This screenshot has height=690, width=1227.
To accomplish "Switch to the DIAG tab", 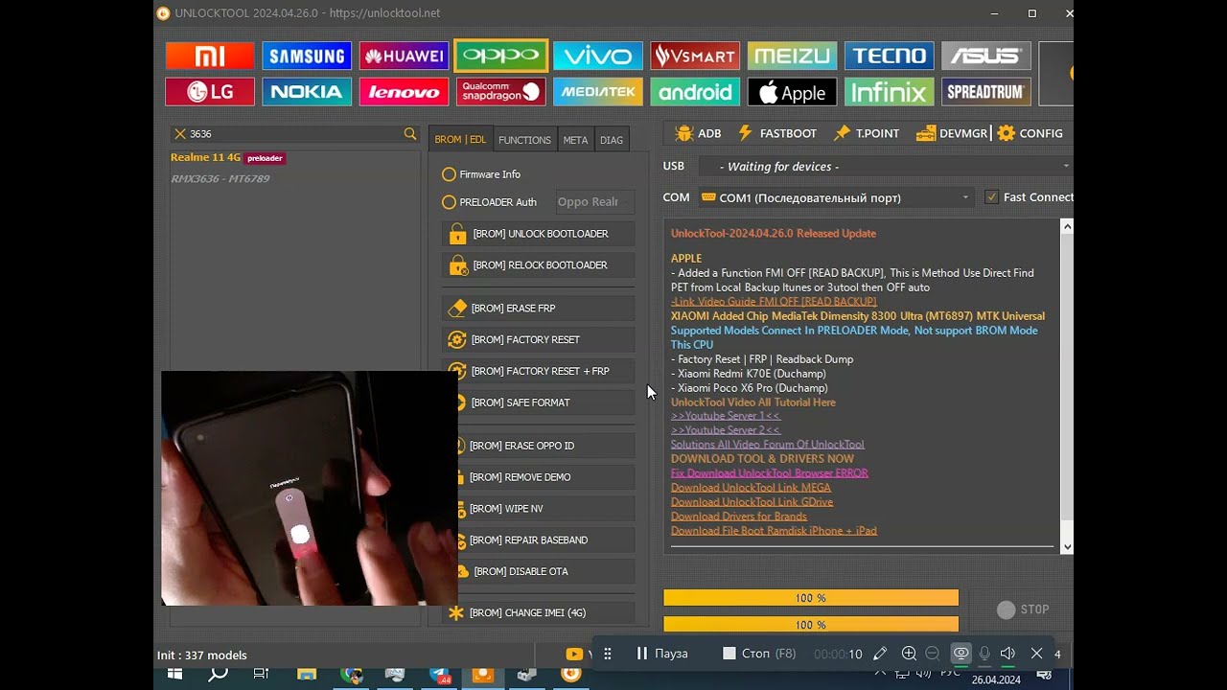I will 612,140.
